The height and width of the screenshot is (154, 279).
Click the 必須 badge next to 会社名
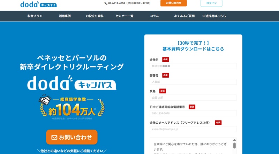click(x=165, y=60)
